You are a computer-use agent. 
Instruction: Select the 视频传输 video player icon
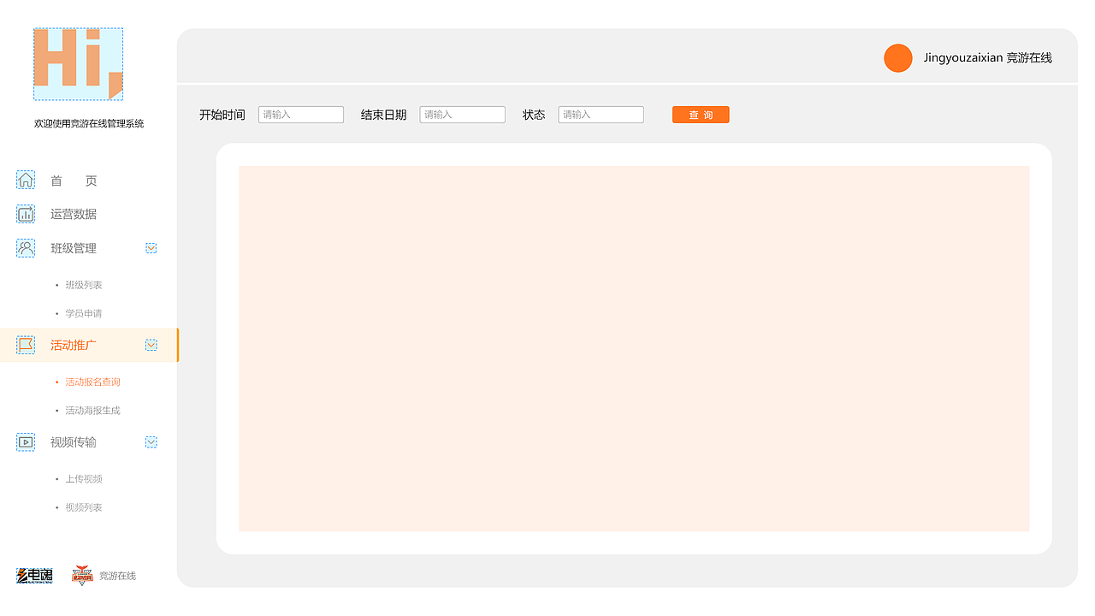coord(26,441)
